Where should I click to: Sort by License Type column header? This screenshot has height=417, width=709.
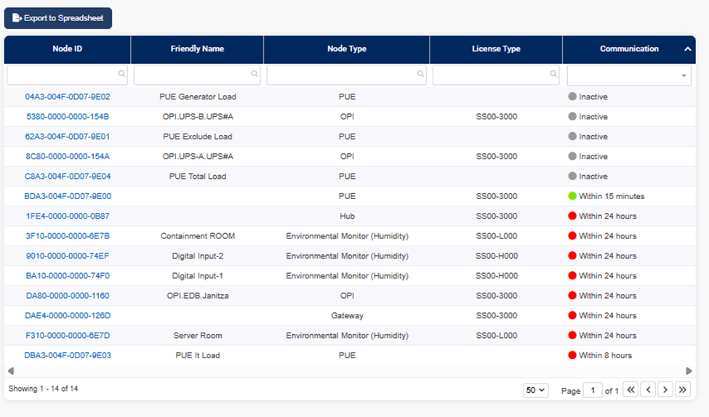tap(496, 49)
